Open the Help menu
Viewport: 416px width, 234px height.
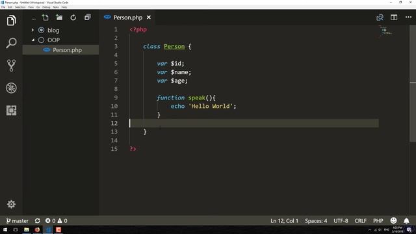click(64, 7)
